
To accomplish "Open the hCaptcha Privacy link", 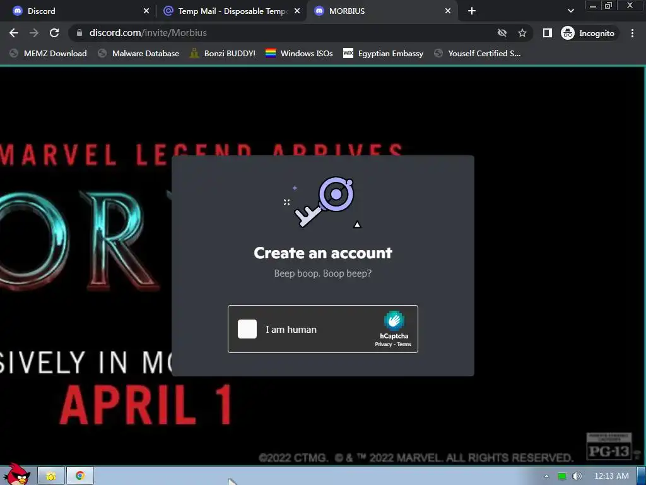I will 383,344.
